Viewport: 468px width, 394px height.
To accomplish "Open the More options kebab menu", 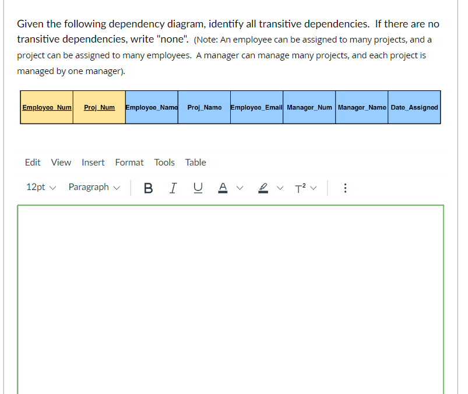I will tap(345, 188).
